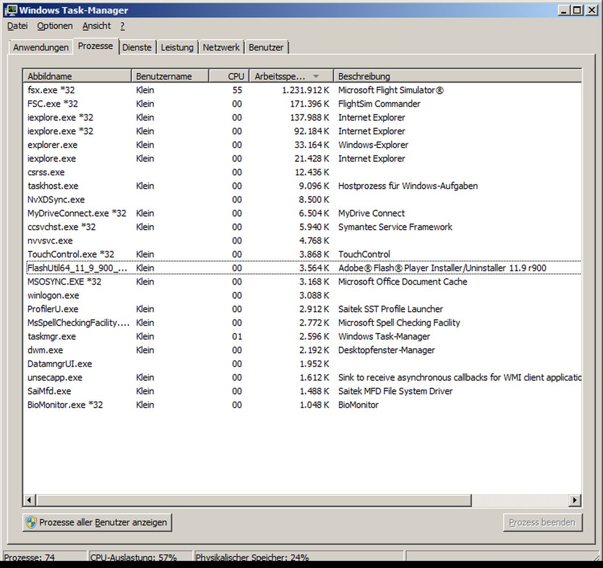
Task: Sort by the Benutzername column header
Action: click(171, 76)
